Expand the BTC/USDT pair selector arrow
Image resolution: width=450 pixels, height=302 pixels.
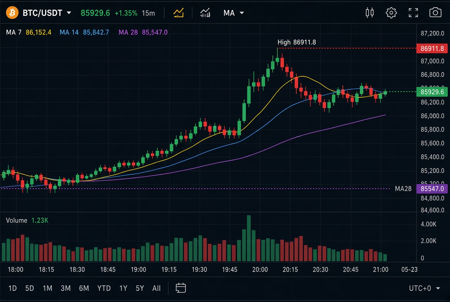[x=69, y=13]
